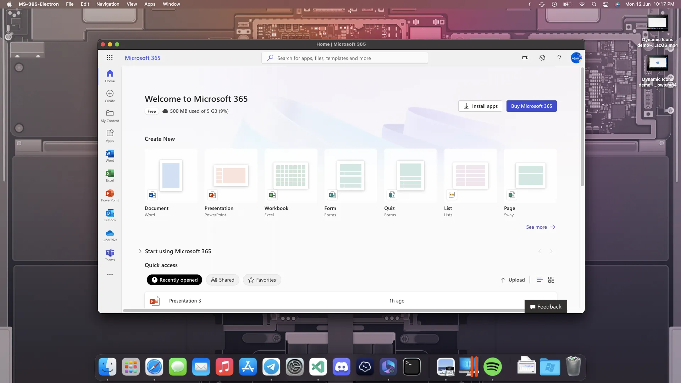Open Settings with the gear icon
The image size is (681, 383).
pyautogui.click(x=542, y=57)
